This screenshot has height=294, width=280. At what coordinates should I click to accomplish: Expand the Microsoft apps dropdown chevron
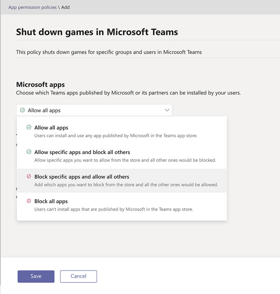tap(167, 110)
